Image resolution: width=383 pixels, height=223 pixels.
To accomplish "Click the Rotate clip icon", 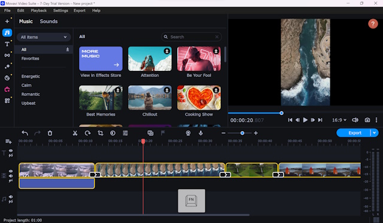I will pos(88,133).
